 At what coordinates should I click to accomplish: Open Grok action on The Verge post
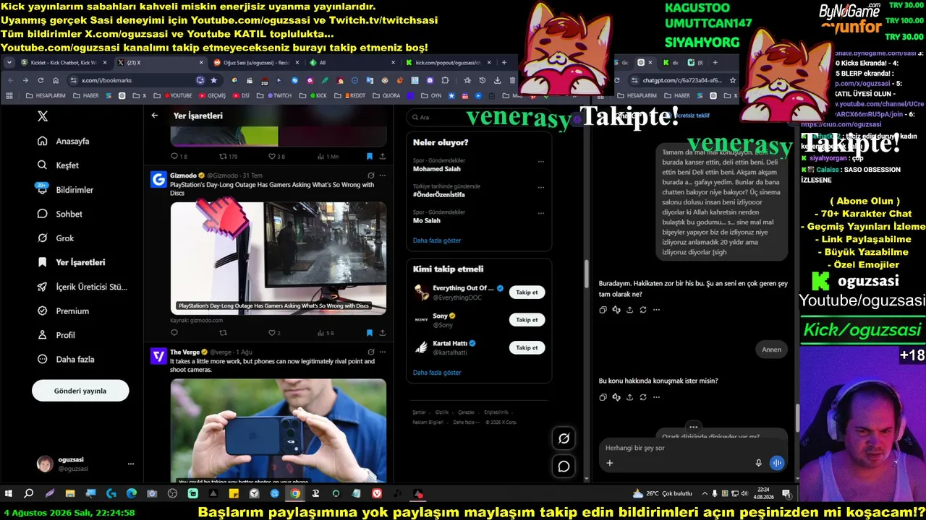click(371, 352)
